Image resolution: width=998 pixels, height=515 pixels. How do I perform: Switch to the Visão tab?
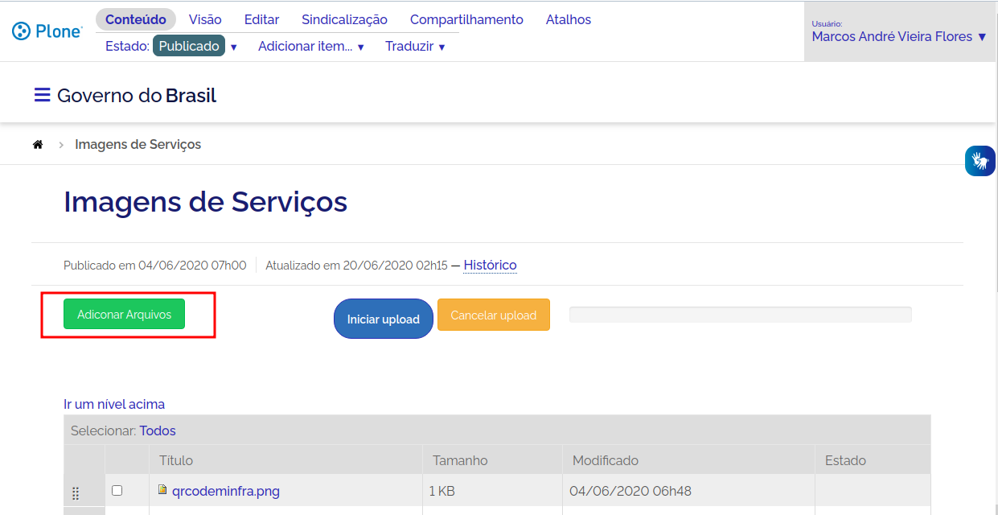tap(205, 19)
